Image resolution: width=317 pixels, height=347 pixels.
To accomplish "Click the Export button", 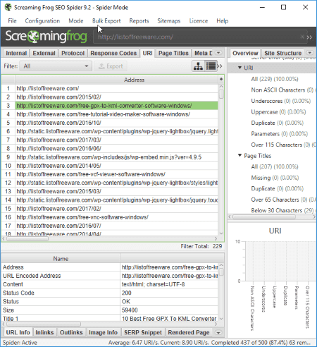I will tap(111, 66).
